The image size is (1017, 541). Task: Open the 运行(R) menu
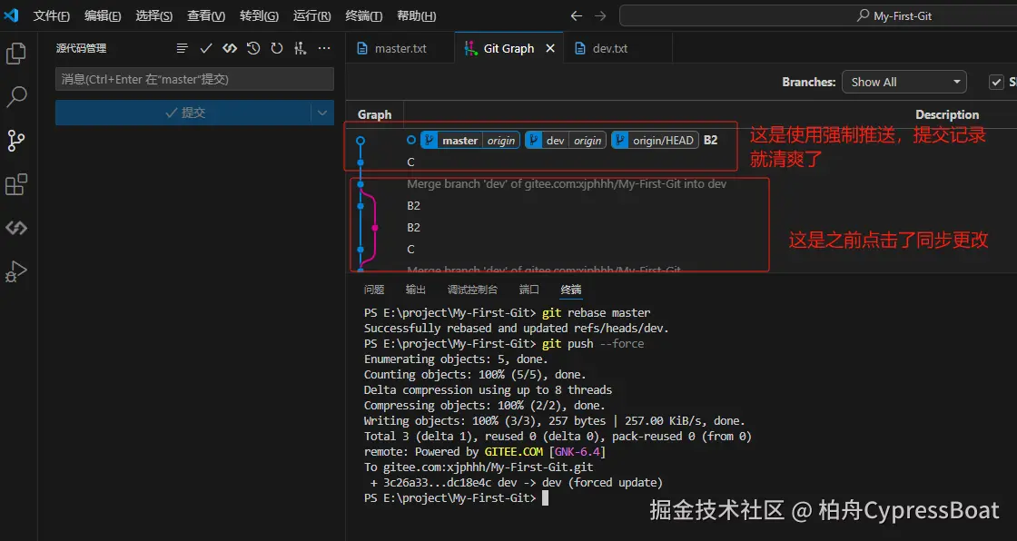311,15
